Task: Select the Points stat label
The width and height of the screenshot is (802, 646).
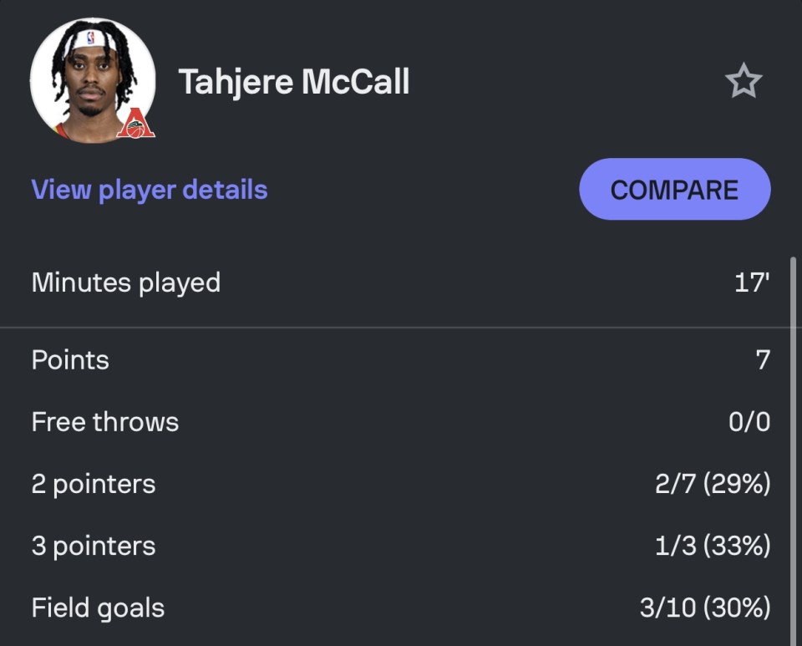Action: click(70, 360)
